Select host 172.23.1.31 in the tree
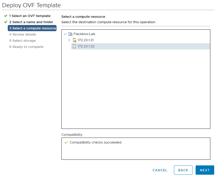Viewport: 216px width, 177px height. [85, 40]
